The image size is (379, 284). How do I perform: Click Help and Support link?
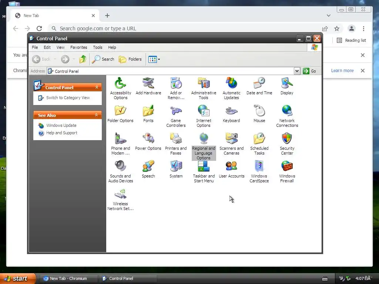point(62,133)
